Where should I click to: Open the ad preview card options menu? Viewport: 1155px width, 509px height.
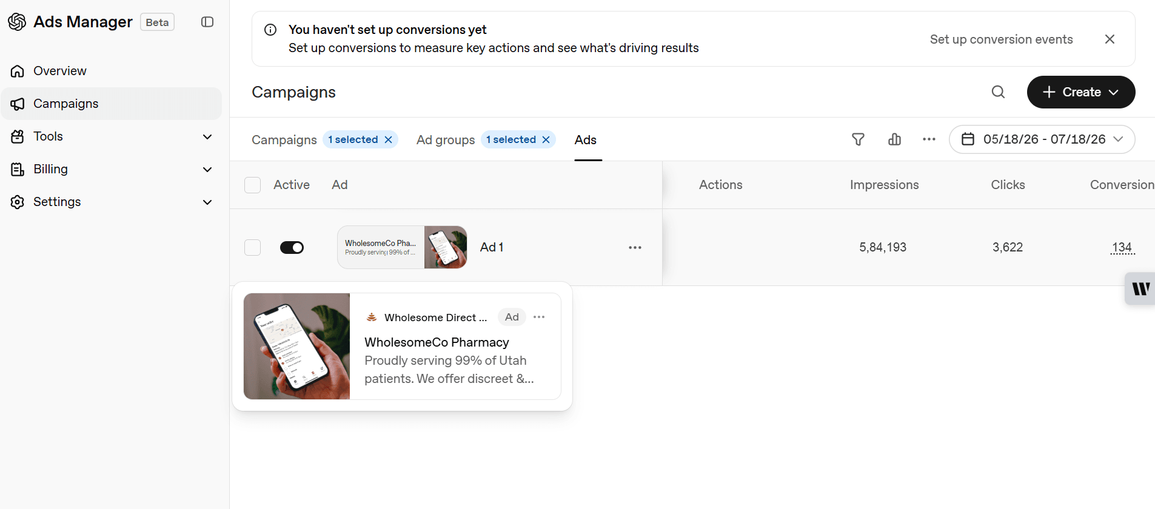539,317
